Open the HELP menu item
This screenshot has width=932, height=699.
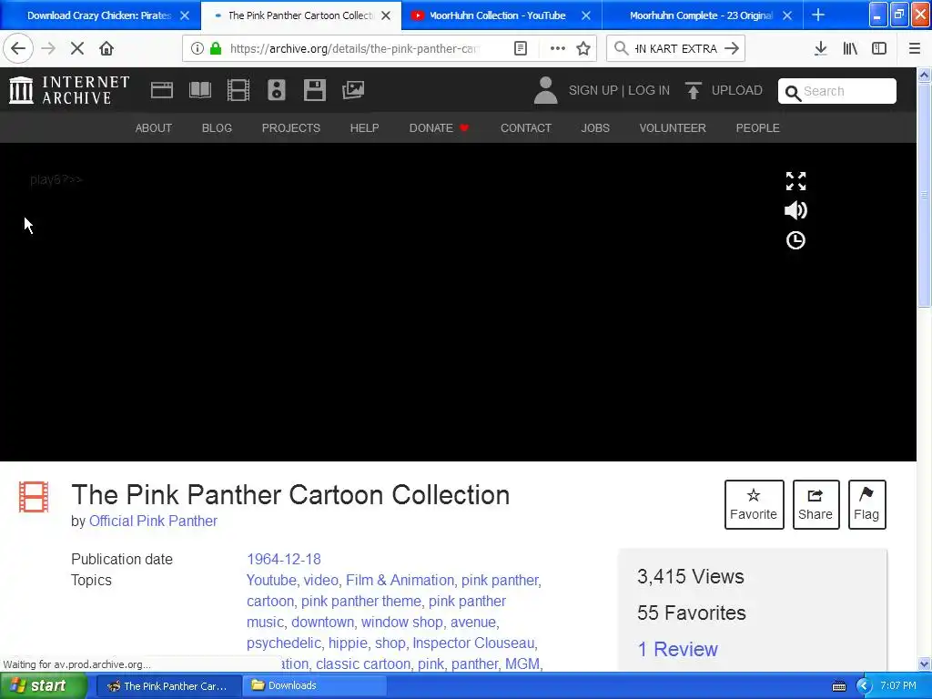click(364, 127)
